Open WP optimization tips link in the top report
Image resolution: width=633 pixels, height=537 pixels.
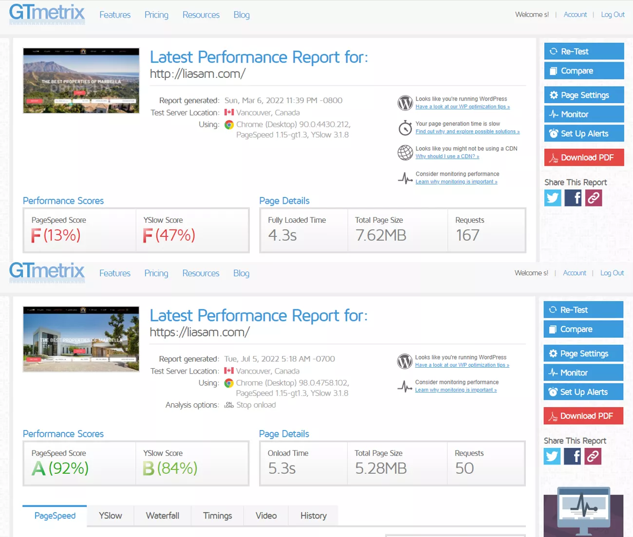[463, 107]
